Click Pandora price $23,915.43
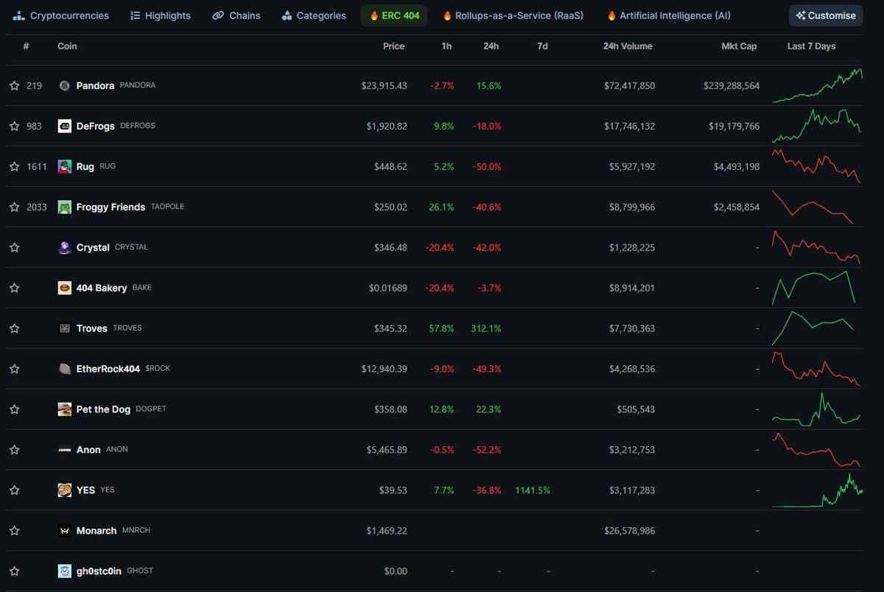 pyautogui.click(x=384, y=85)
